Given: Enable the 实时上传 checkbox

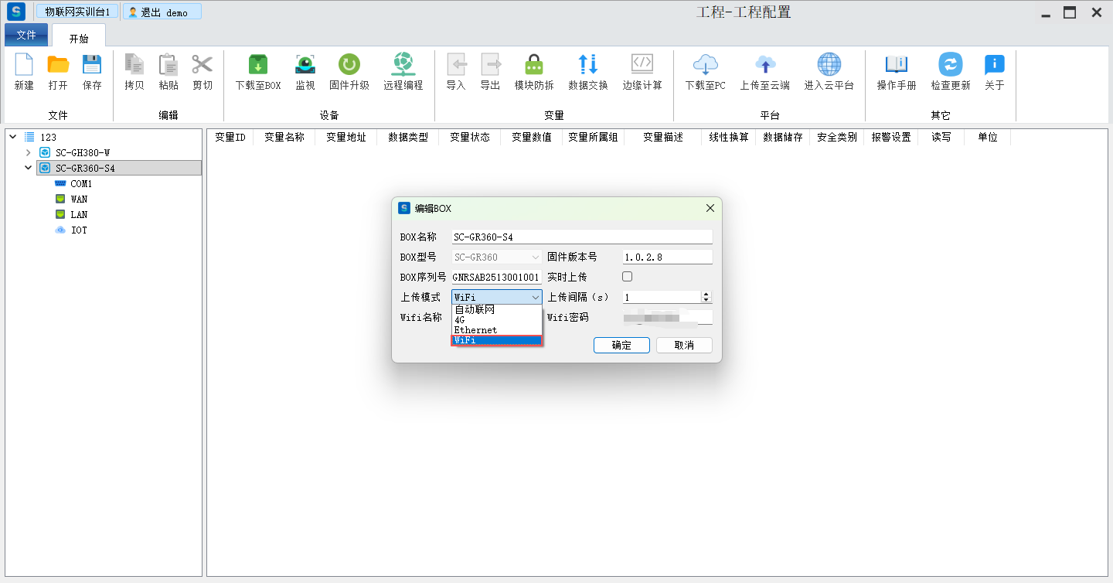Looking at the screenshot, I should point(628,277).
